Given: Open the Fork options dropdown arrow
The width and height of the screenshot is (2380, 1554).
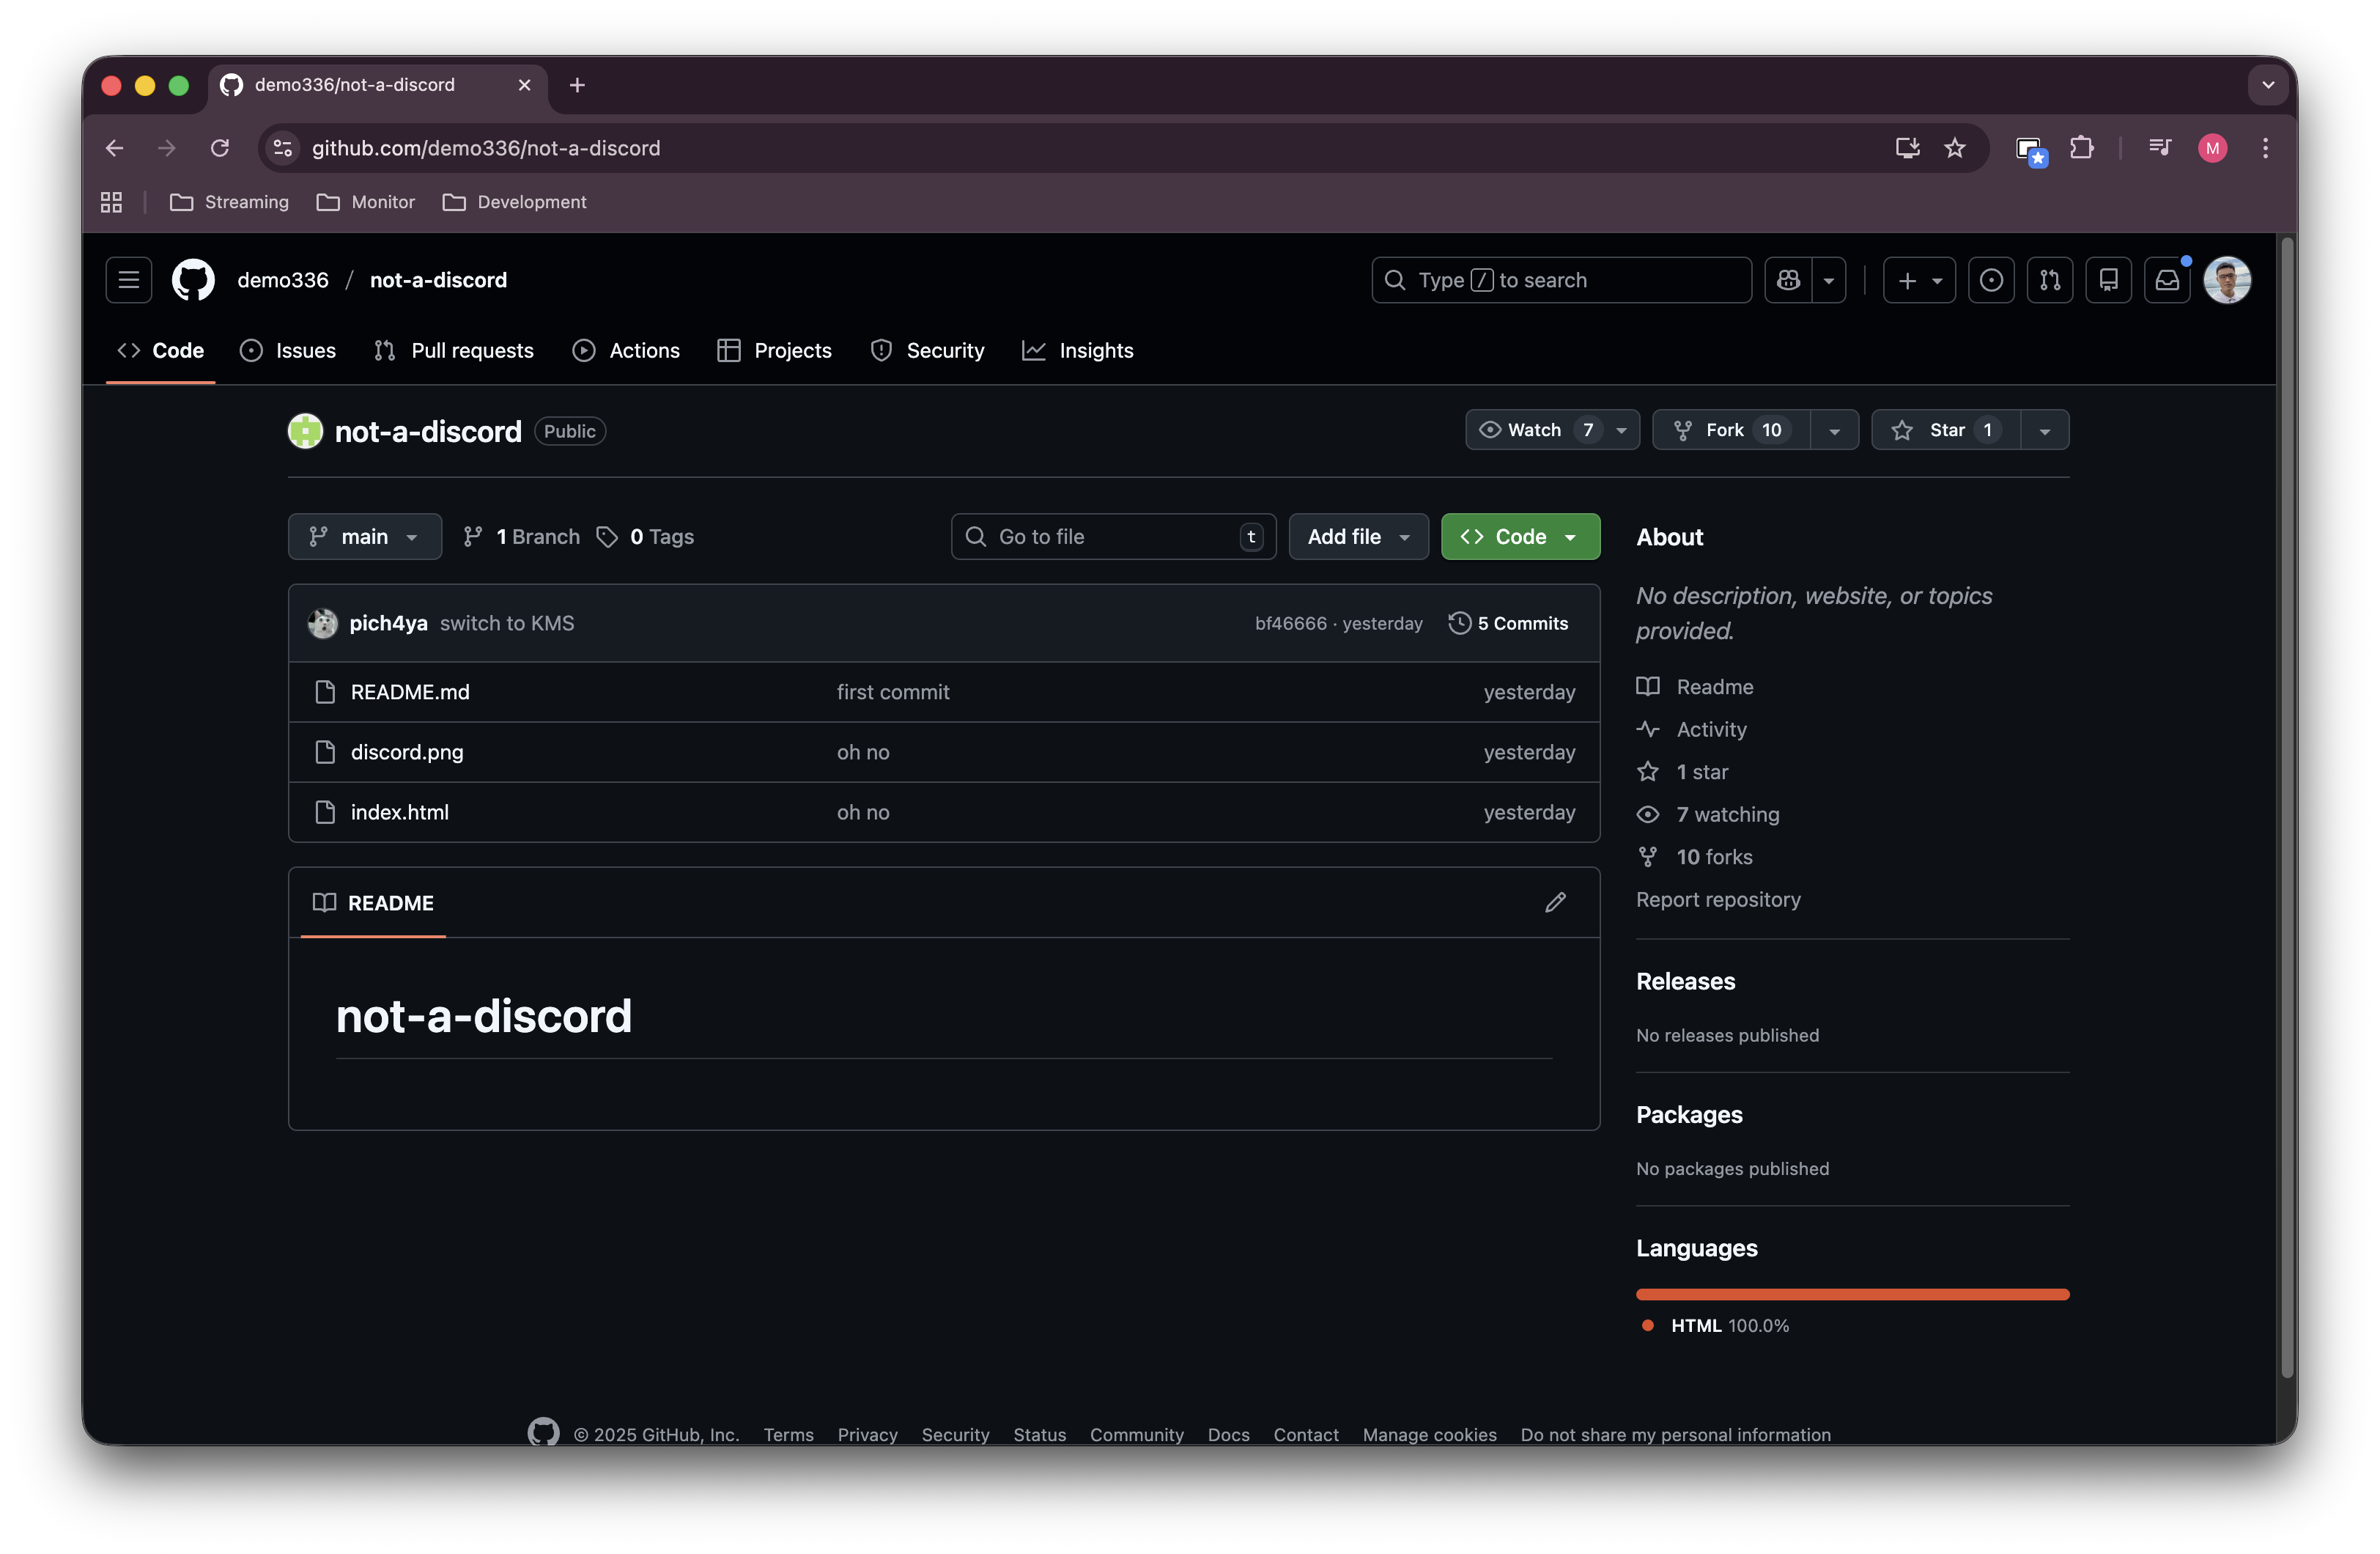Looking at the screenshot, I should click(x=1834, y=431).
